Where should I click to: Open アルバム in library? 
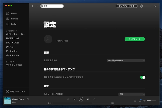[10, 47]
